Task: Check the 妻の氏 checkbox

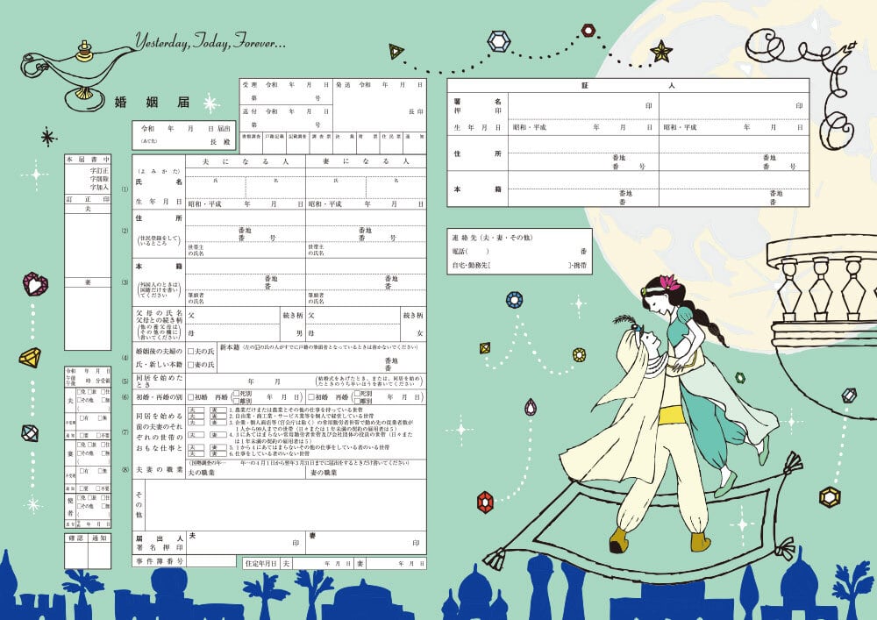Action: (190, 365)
